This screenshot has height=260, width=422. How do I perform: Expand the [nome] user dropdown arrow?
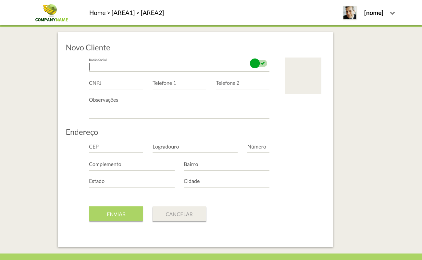[x=392, y=13]
